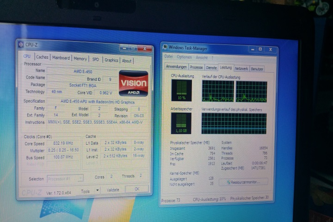Open the Dienste tab
The width and height of the screenshot is (333, 222).
pos(211,68)
